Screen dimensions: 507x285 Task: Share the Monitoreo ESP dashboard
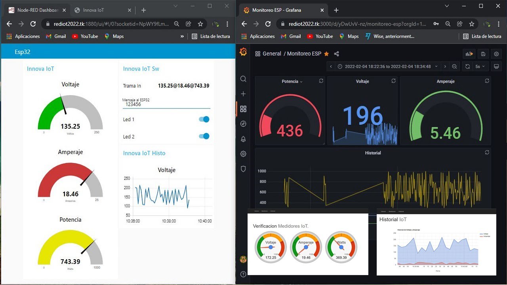click(x=337, y=54)
